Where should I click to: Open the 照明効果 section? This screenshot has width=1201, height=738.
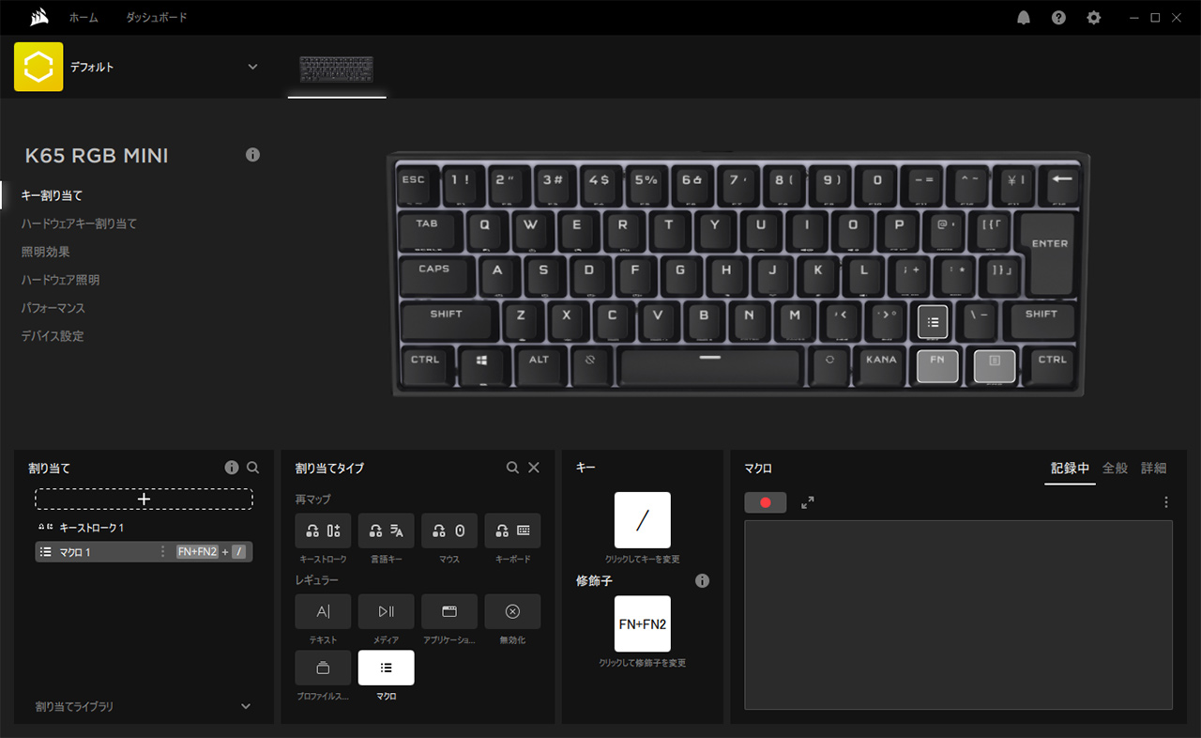point(45,252)
